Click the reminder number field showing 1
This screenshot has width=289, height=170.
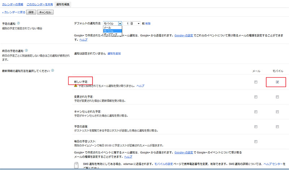(x=126, y=23)
